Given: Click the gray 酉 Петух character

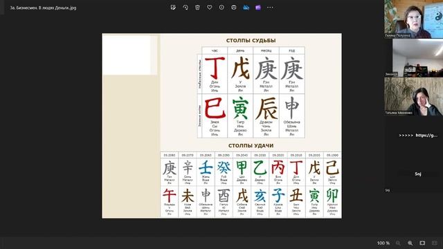Looking at the screenshot, I should click(x=224, y=195).
